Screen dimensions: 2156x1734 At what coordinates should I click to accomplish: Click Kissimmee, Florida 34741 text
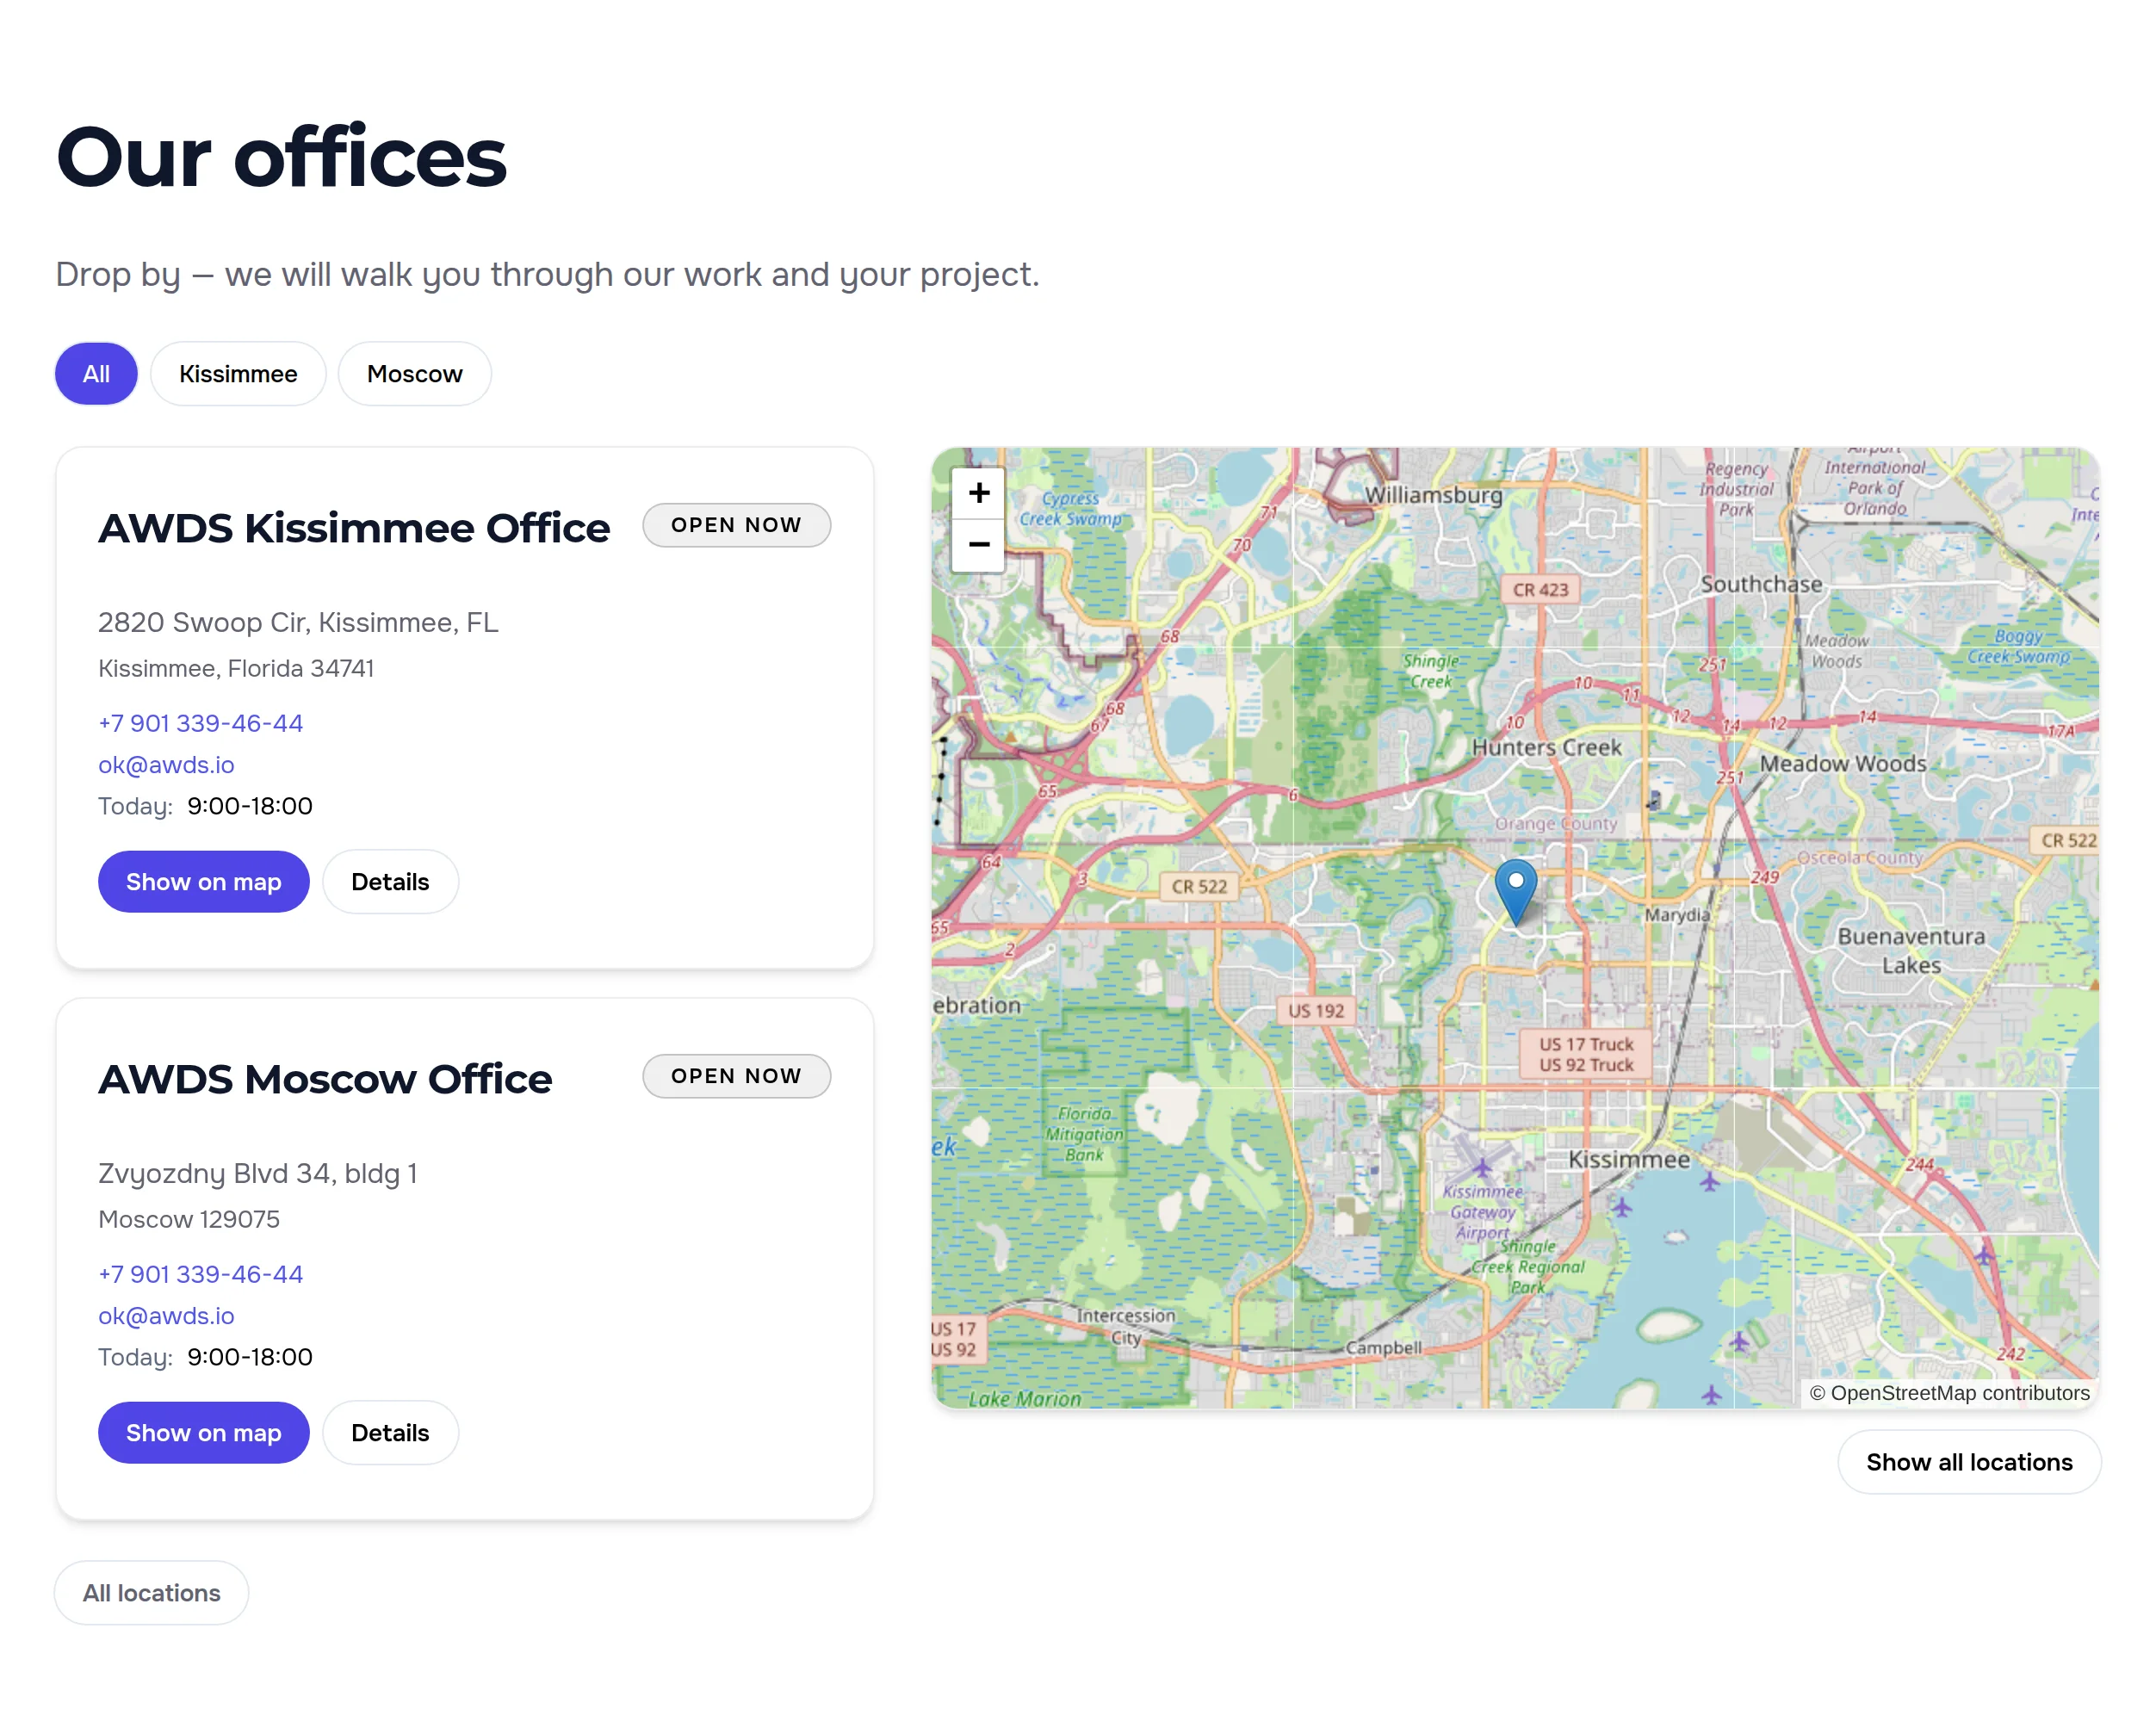click(x=236, y=668)
